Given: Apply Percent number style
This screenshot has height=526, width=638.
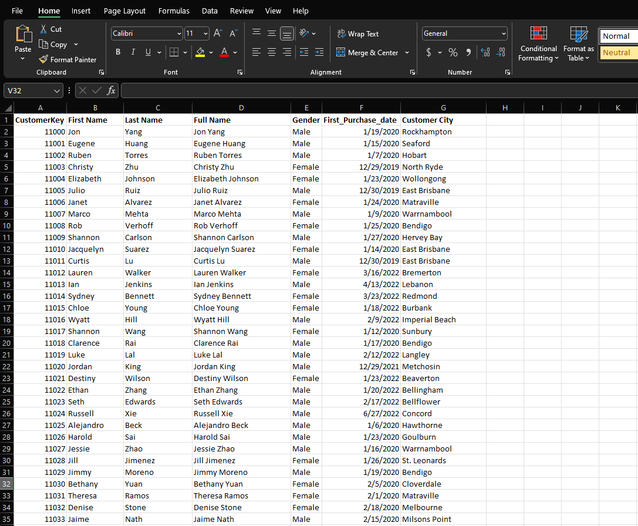Looking at the screenshot, I should 453,52.
